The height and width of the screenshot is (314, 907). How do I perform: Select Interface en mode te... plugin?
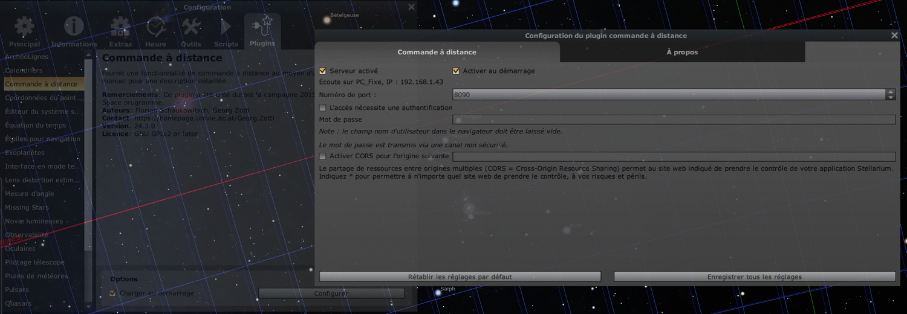coord(44,166)
